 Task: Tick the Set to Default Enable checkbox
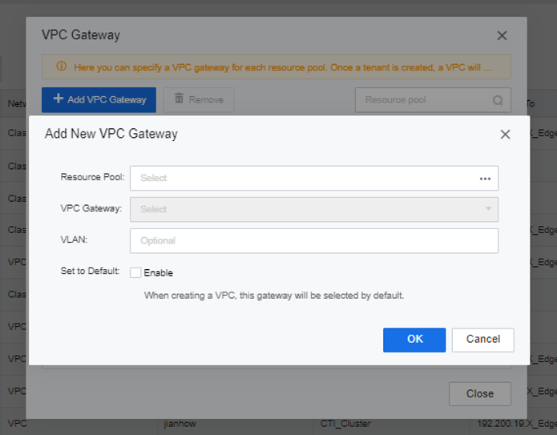point(135,272)
